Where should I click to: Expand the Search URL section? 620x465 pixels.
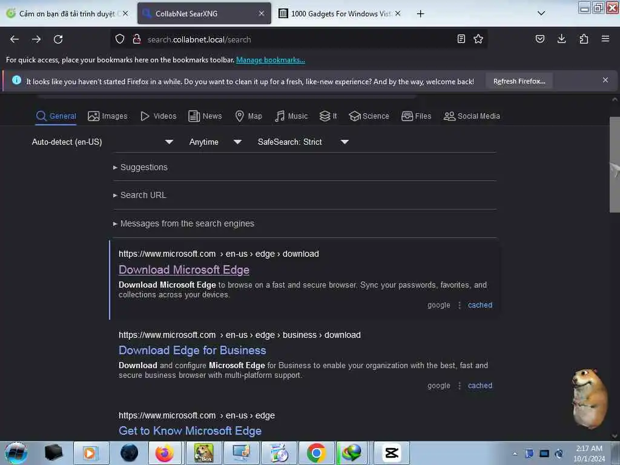[140, 196]
